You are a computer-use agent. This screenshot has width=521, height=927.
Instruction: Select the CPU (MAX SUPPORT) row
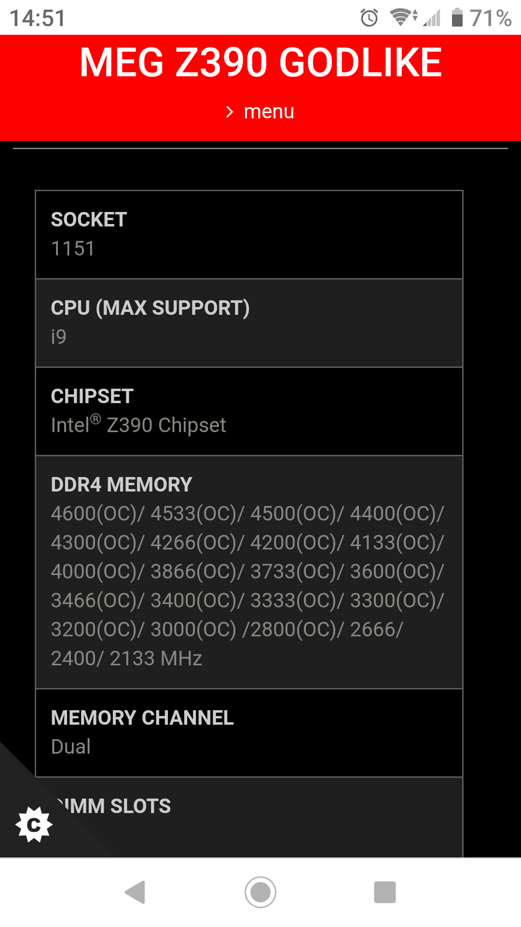click(x=249, y=323)
